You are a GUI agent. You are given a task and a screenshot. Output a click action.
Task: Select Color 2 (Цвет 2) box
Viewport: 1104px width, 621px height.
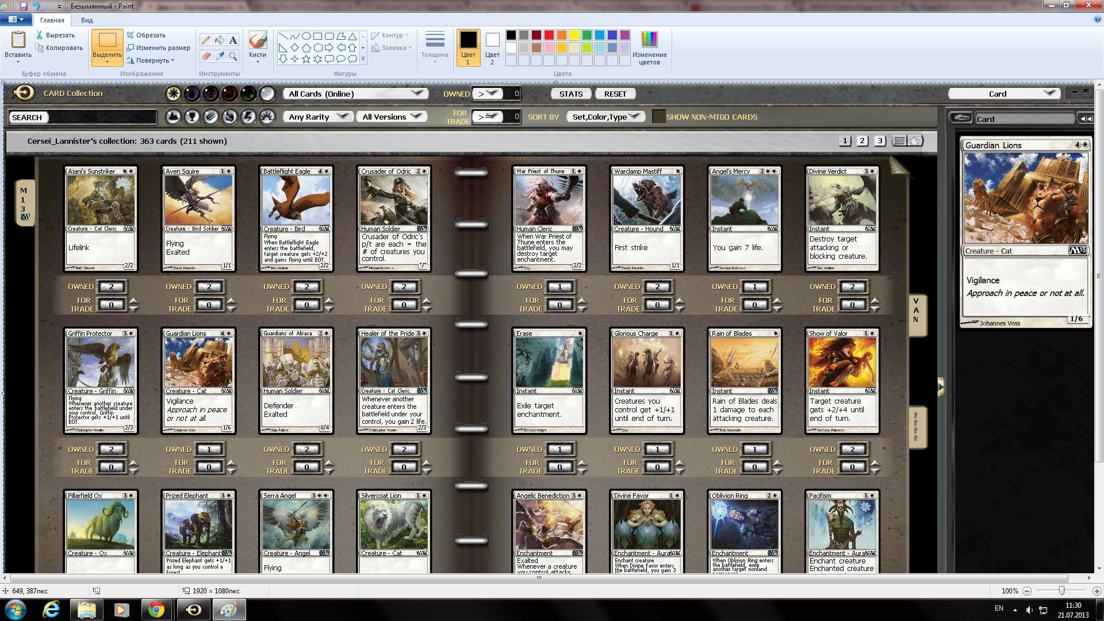click(492, 48)
